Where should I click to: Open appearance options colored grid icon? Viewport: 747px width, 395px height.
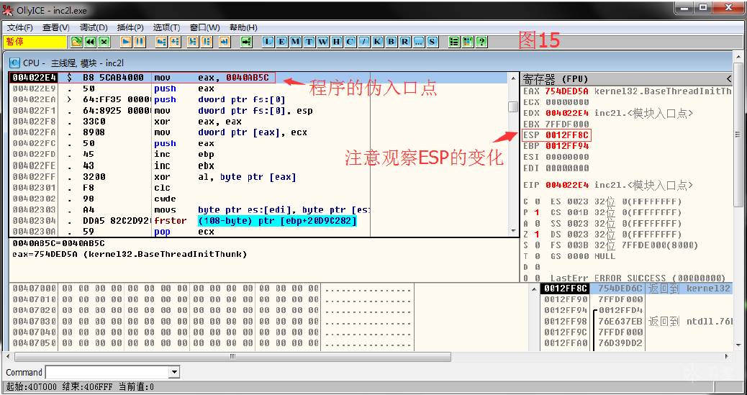(468, 42)
